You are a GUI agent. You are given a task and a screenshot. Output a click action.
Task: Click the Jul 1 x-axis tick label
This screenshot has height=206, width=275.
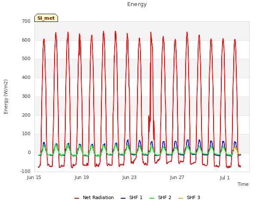click(x=225, y=178)
